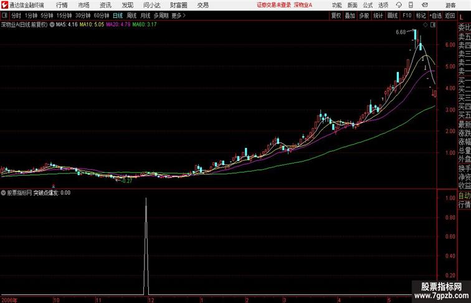Open the 功能 menu
The width and height of the screenshot is (471, 303).
(336, 5)
